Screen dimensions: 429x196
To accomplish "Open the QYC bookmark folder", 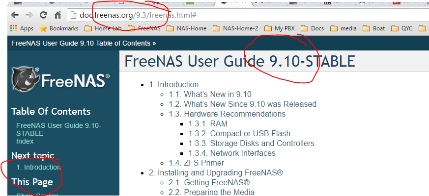I will tap(401, 28).
